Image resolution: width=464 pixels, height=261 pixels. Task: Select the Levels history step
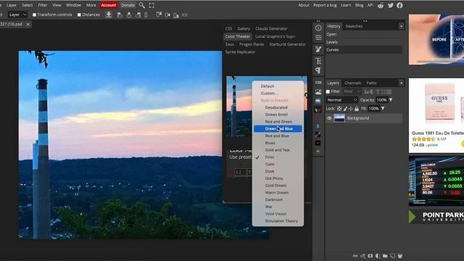(364, 42)
